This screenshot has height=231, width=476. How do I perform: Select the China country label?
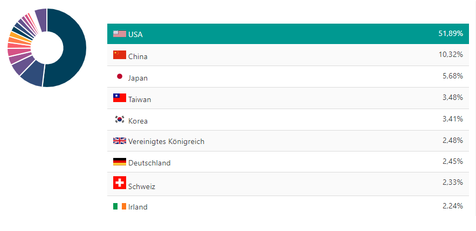[x=138, y=56]
